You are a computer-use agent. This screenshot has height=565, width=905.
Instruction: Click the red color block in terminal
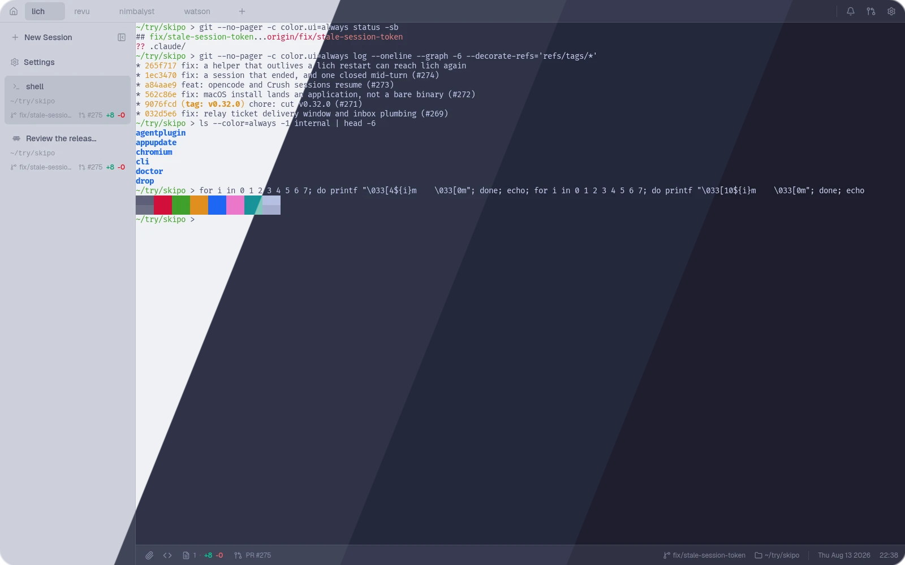coord(163,205)
